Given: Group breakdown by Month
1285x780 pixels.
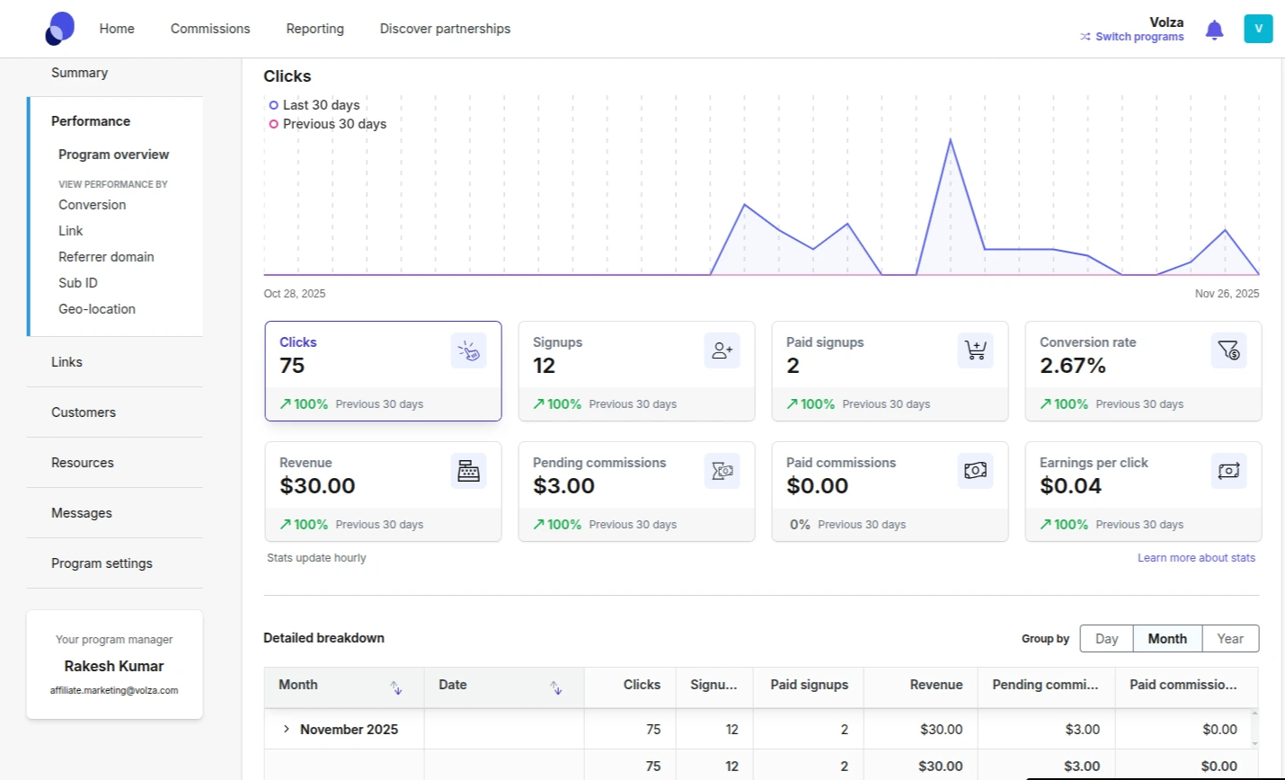Looking at the screenshot, I should [1166, 639].
